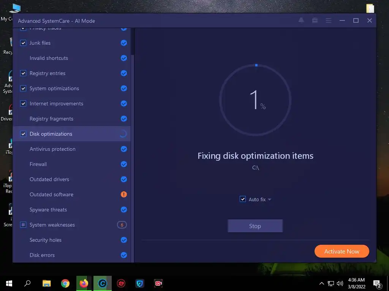The width and height of the screenshot is (389, 291).
Task: Select the Security holes row label
Action: point(46,240)
